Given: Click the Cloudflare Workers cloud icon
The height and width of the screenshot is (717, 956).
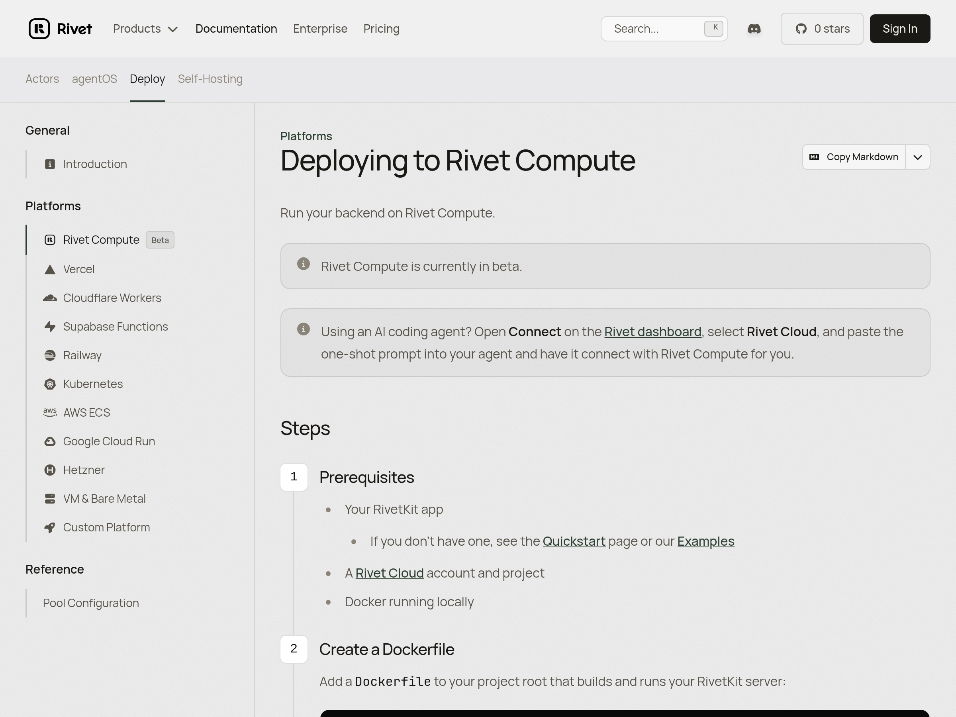Looking at the screenshot, I should 50,298.
